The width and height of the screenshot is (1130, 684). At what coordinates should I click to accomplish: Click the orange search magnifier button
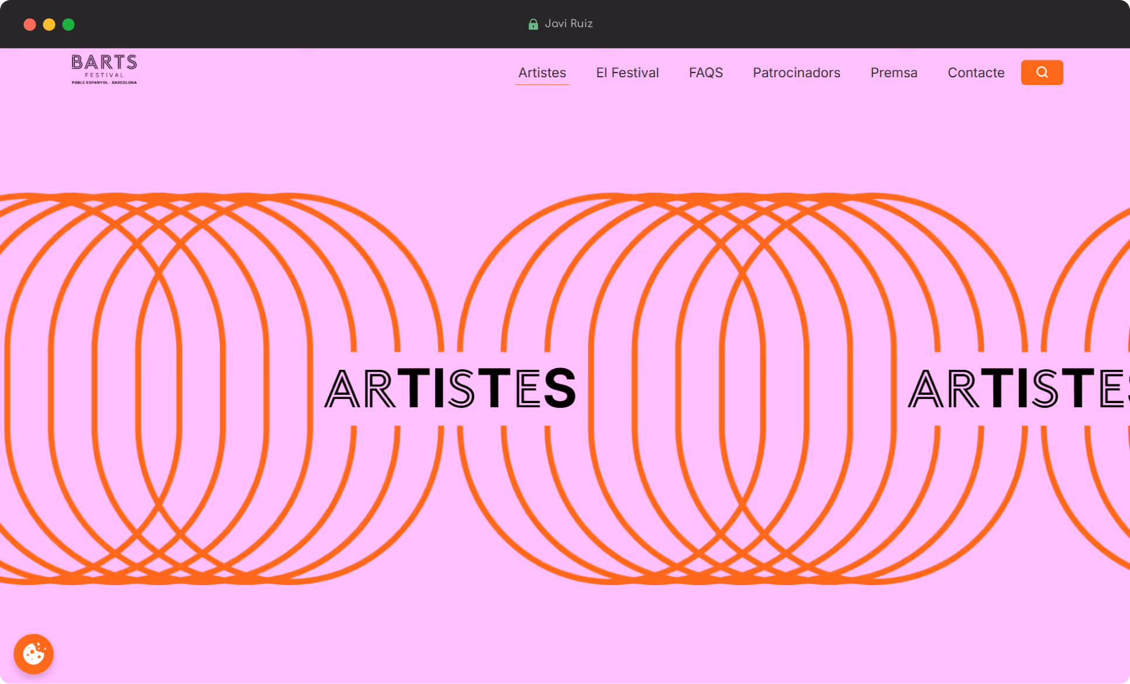click(1042, 73)
